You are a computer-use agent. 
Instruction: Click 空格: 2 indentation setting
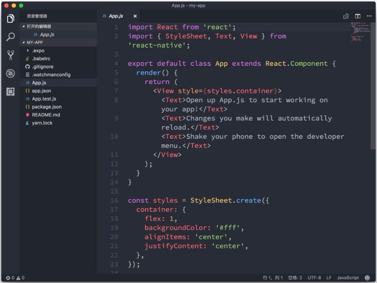point(294,278)
